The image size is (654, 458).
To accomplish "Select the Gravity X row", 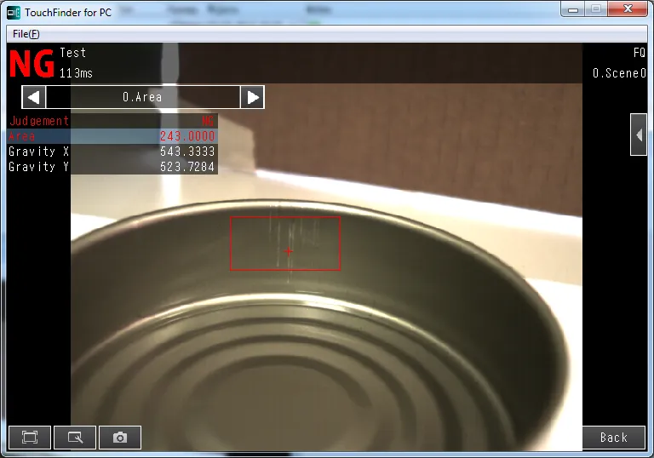I will tap(112, 152).
